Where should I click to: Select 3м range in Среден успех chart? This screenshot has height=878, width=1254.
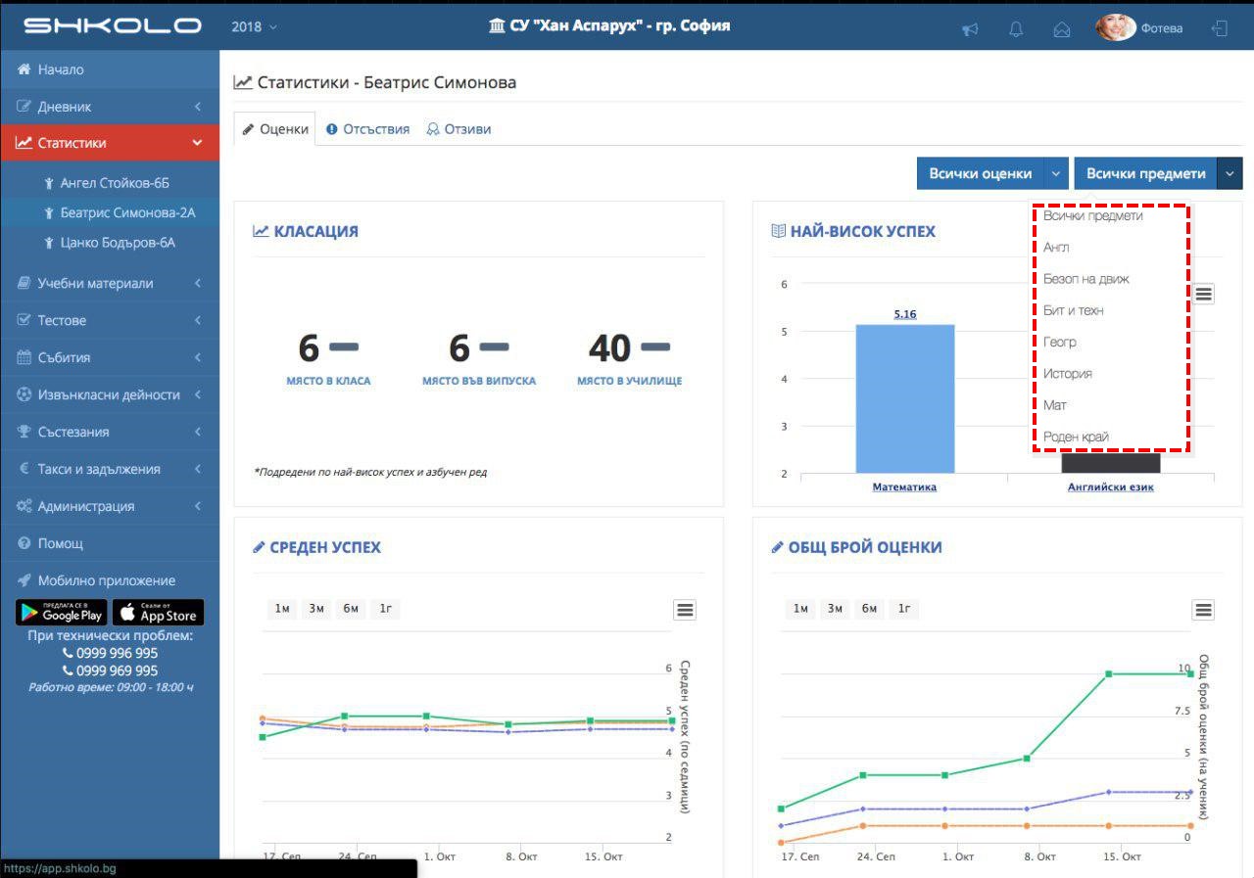coord(316,609)
